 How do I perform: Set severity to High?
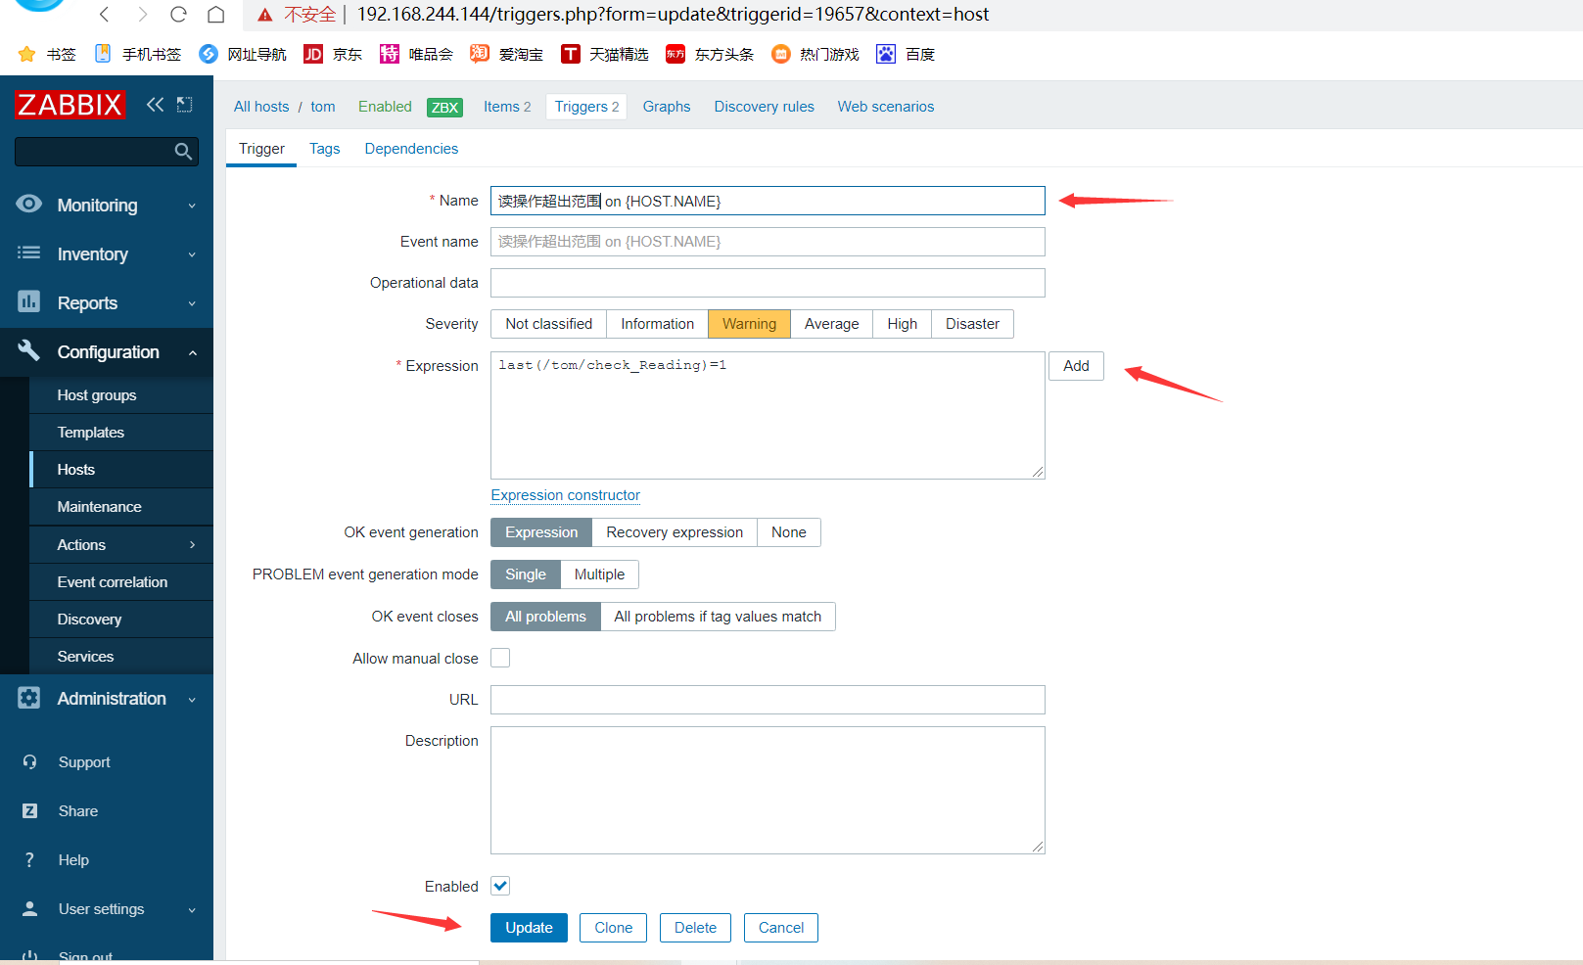click(903, 324)
